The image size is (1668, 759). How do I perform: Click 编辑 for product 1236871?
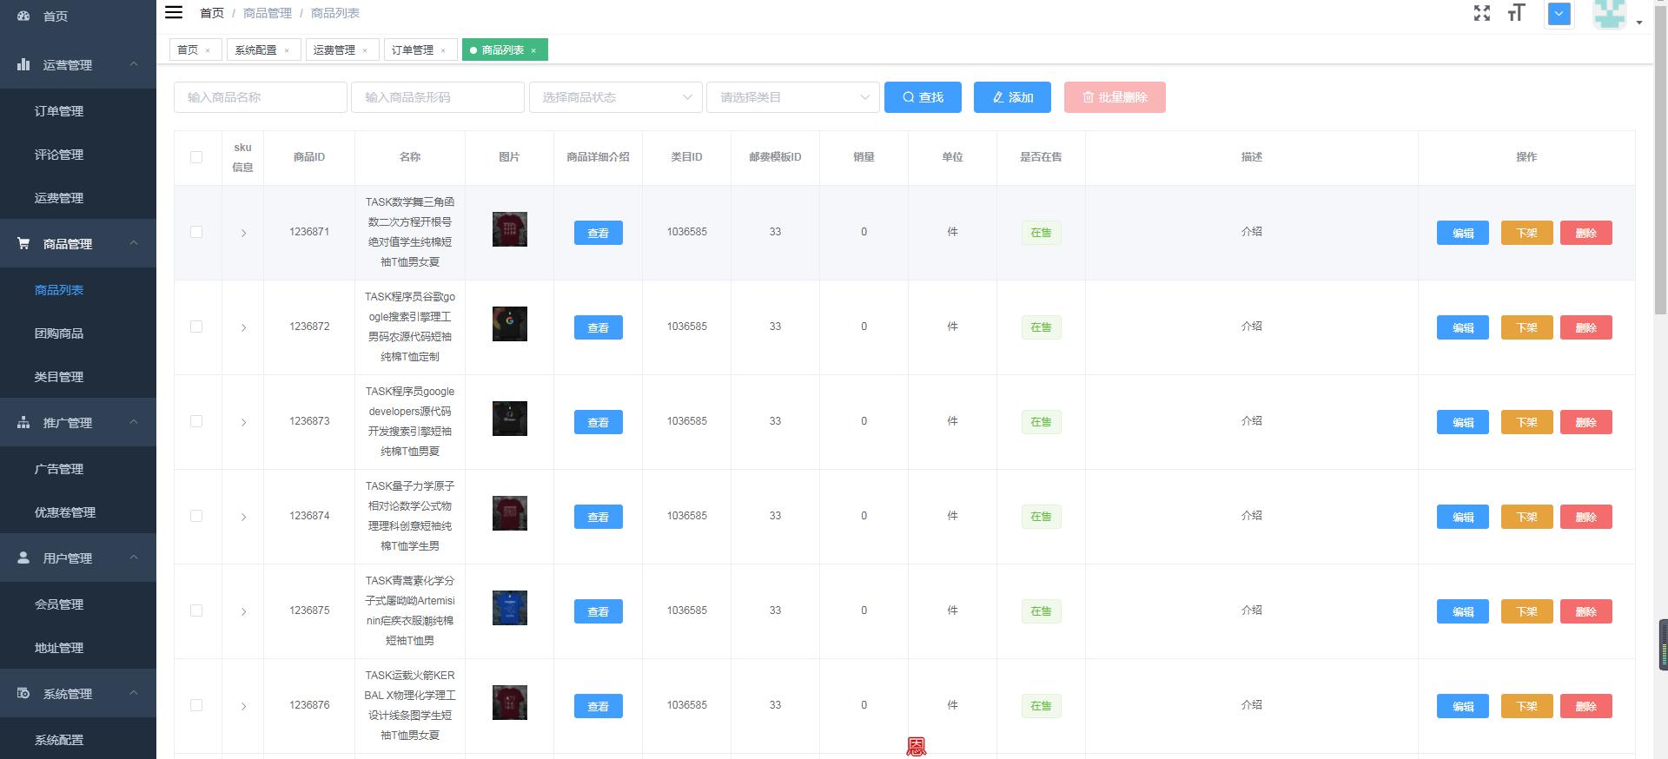point(1463,233)
